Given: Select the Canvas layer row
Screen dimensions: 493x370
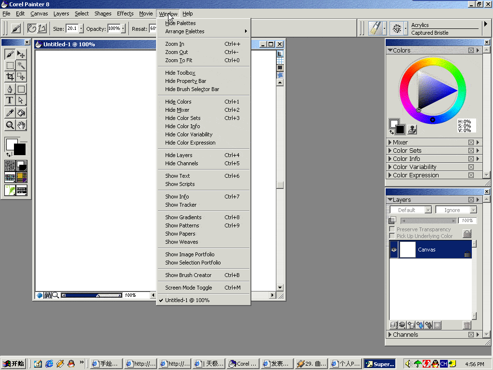Looking at the screenshot, I should [x=431, y=250].
